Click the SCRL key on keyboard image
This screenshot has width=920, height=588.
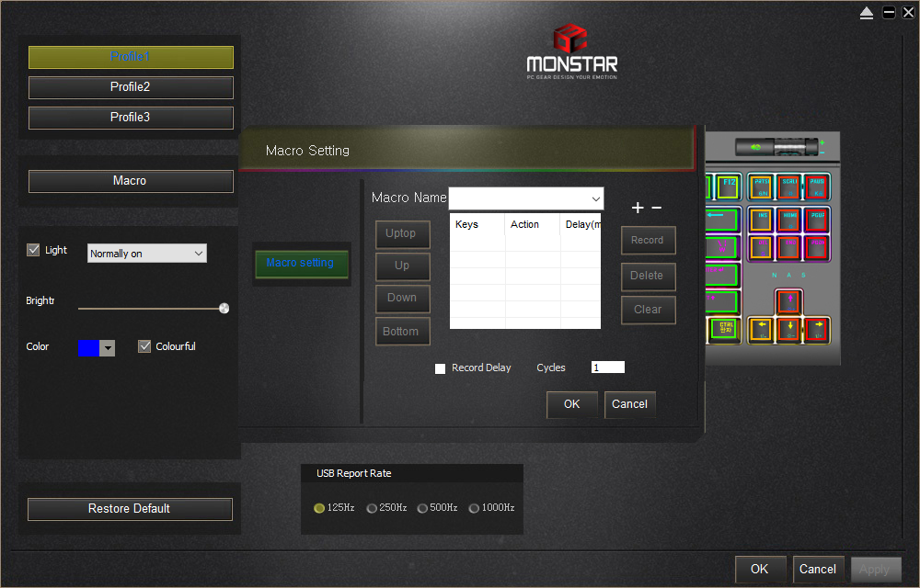(x=789, y=187)
